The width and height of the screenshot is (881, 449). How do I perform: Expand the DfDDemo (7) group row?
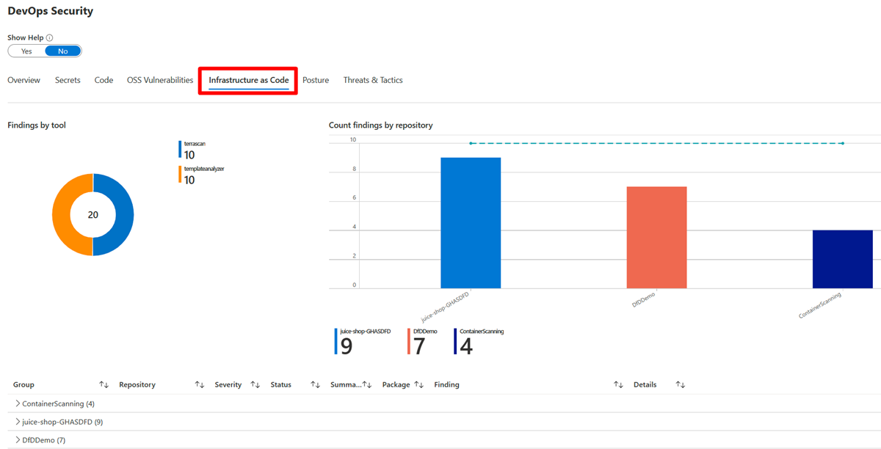(18, 440)
